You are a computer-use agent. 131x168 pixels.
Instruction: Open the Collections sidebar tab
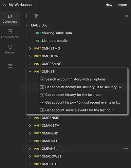(10, 19)
